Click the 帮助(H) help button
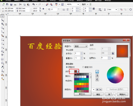133x106 pixels. [123, 94]
